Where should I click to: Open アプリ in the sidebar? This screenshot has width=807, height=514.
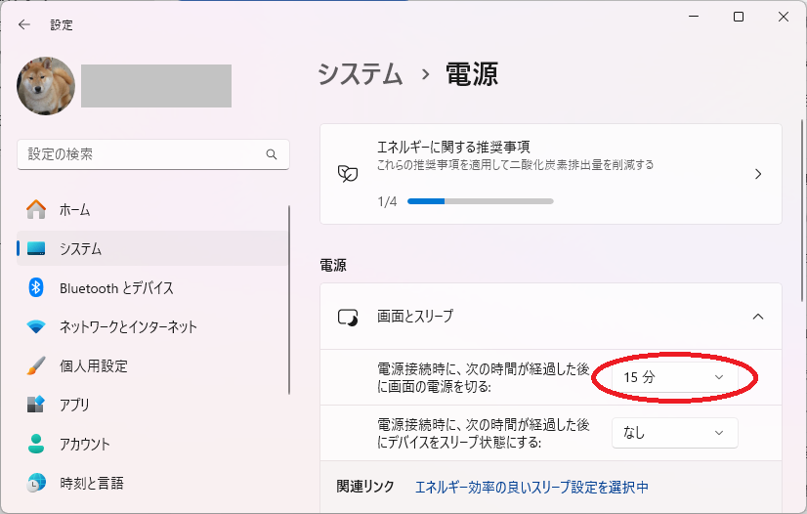coord(152,405)
